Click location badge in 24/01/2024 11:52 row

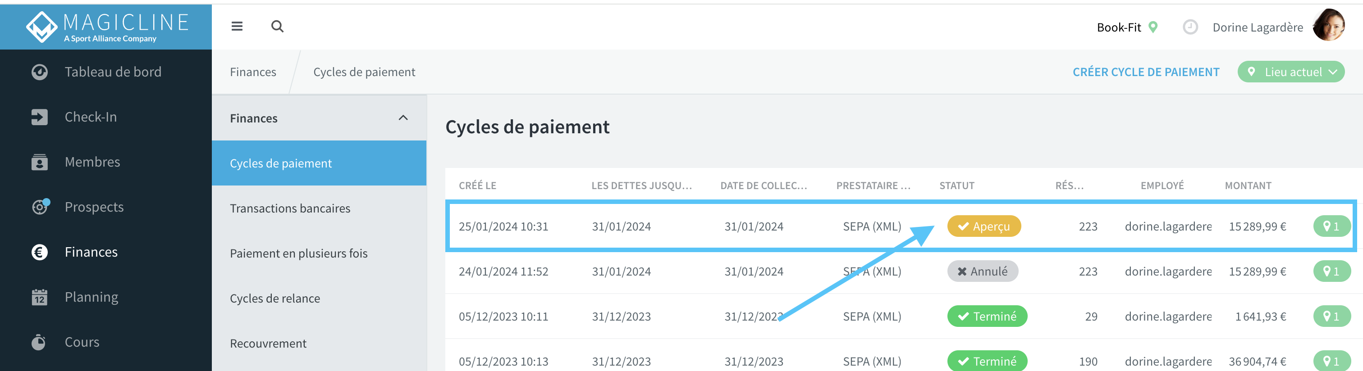click(1332, 271)
